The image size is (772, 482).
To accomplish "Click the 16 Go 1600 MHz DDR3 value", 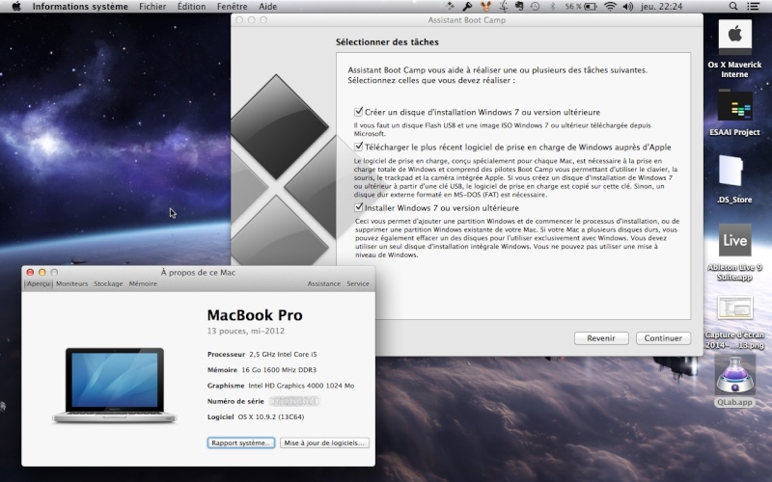I will pos(279,370).
